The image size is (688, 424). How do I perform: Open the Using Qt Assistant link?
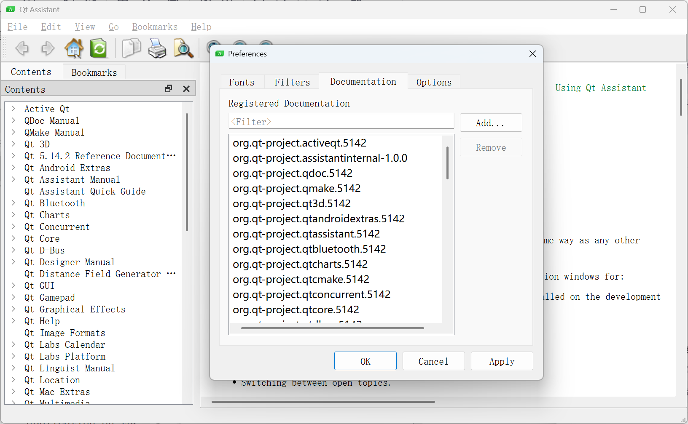click(600, 88)
